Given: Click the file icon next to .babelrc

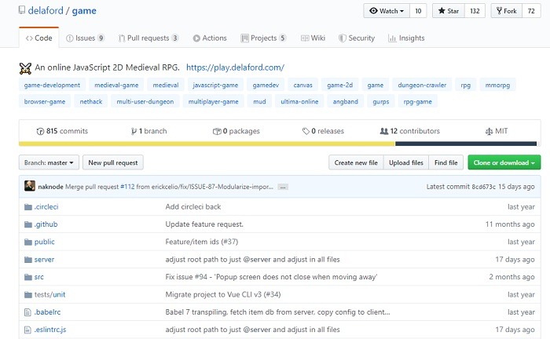Looking at the screenshot, I should [x=27, y=312].
